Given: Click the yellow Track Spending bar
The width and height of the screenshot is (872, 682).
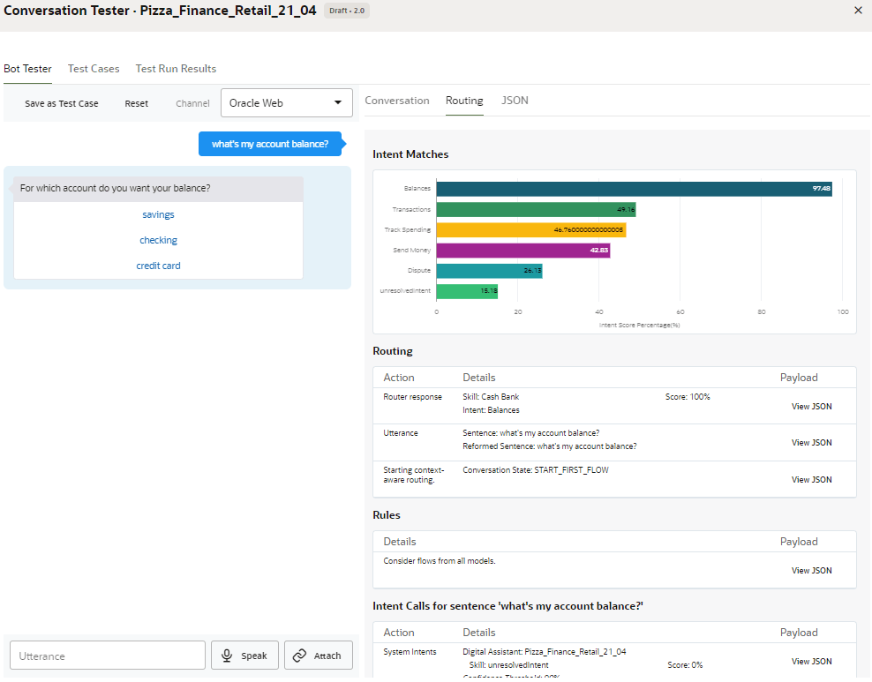Looking at the screenshot, I should (530, 229).
